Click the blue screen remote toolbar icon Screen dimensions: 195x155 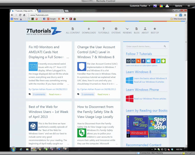coord(155,6)
